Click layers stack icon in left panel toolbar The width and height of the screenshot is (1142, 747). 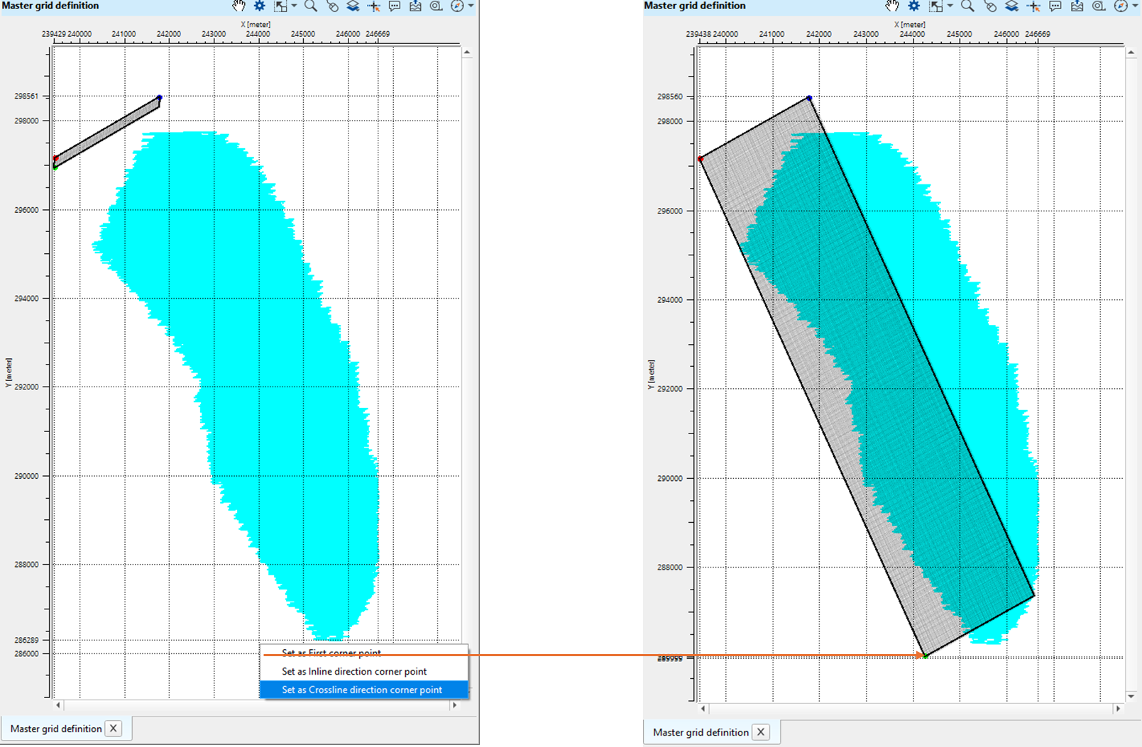coord(353,6)
